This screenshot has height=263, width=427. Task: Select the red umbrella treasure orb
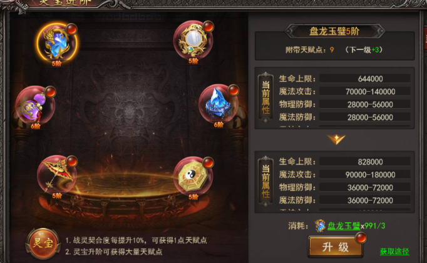57,174
